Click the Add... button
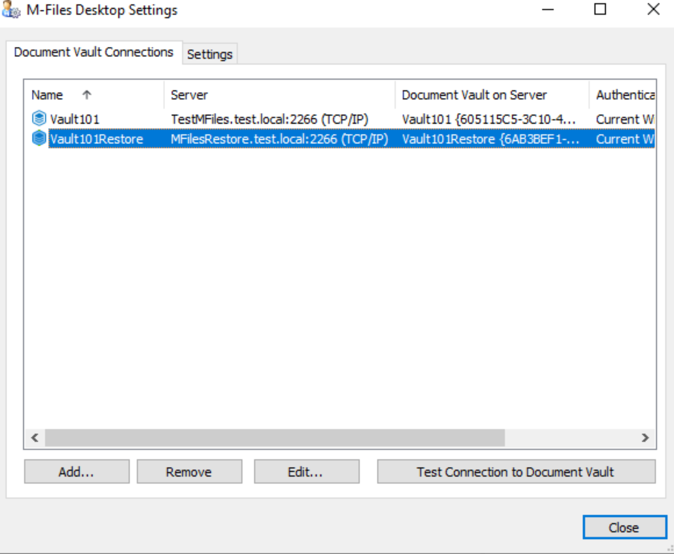 click(x=77, y=472)
